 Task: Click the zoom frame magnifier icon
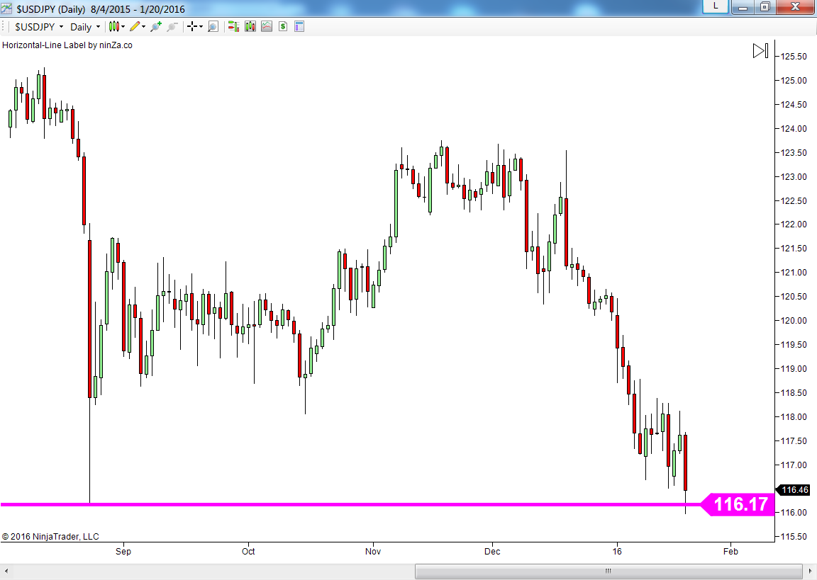(x=213, y=26)
